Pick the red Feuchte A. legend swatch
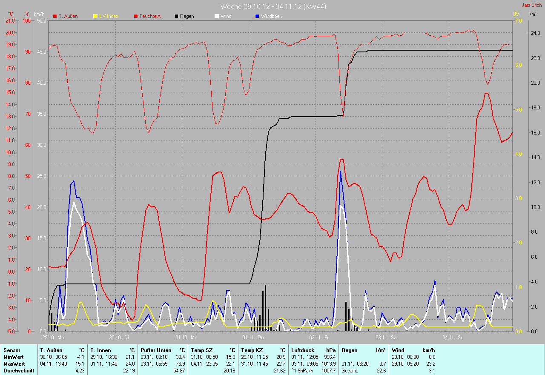The image size is (545, 375). click(x=136, y=16)
